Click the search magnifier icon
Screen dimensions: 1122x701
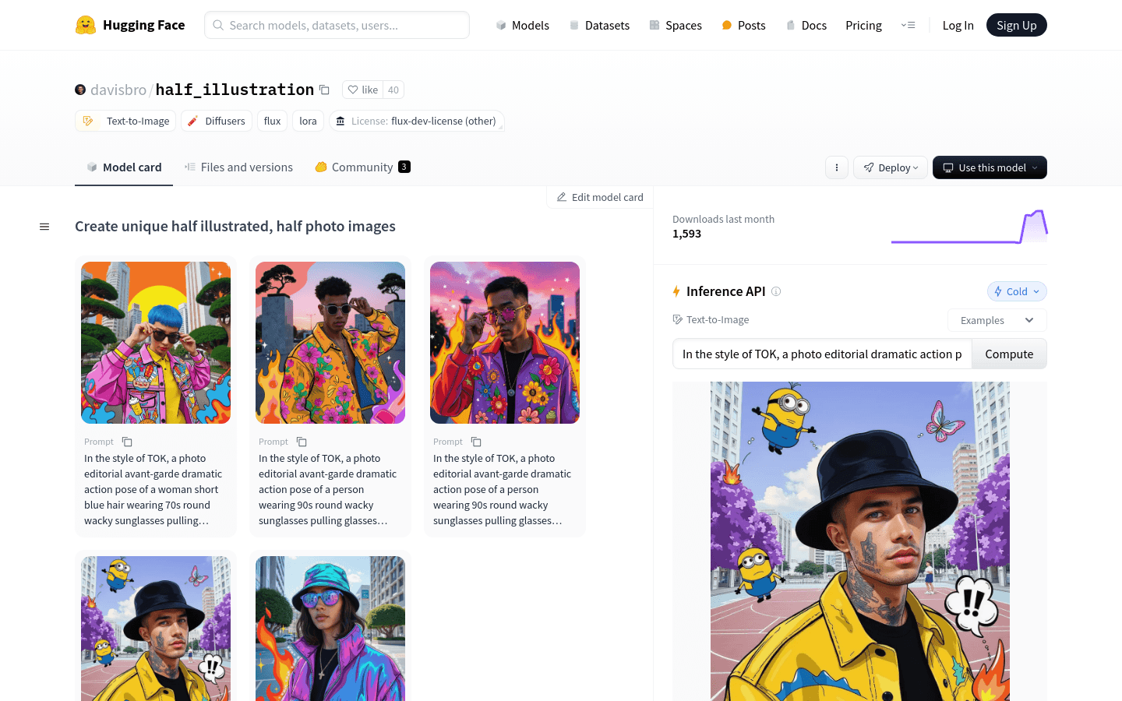pos(219,25)
